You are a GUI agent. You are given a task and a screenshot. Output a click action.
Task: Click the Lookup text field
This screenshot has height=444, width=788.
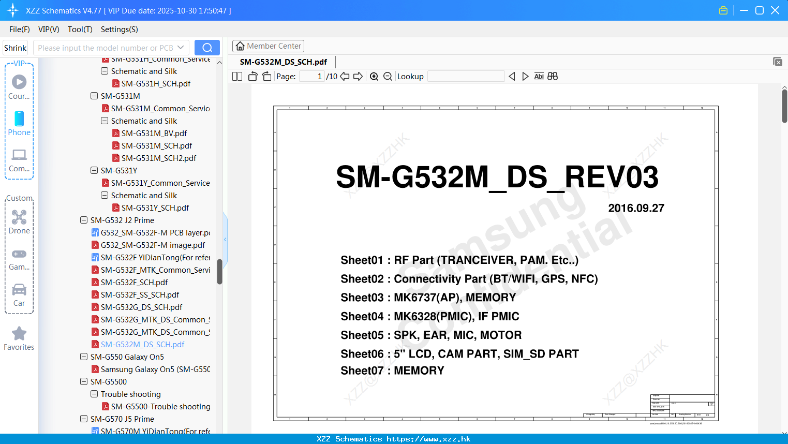click(466, 76)
